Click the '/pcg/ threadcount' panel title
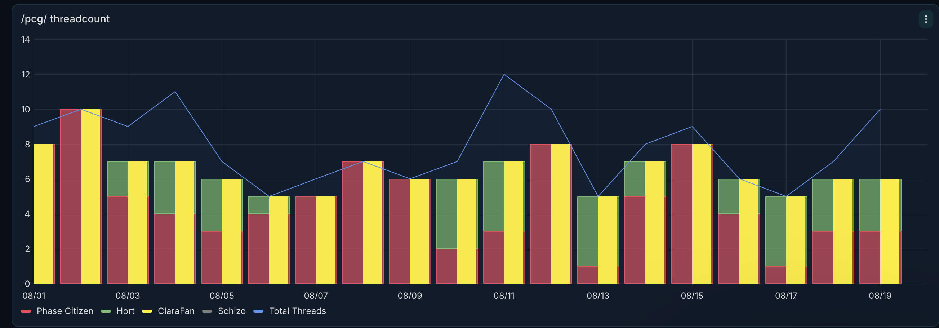939x328 pixels. pos(65,19)
